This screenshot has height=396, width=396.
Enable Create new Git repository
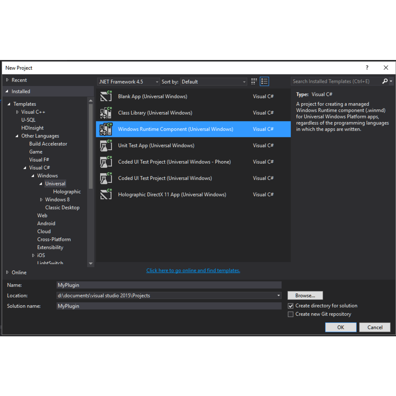(291, 314)
